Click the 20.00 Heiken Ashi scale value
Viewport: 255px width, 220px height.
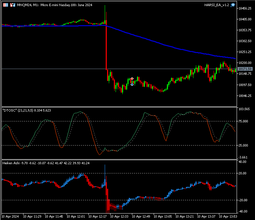[242, 173]
